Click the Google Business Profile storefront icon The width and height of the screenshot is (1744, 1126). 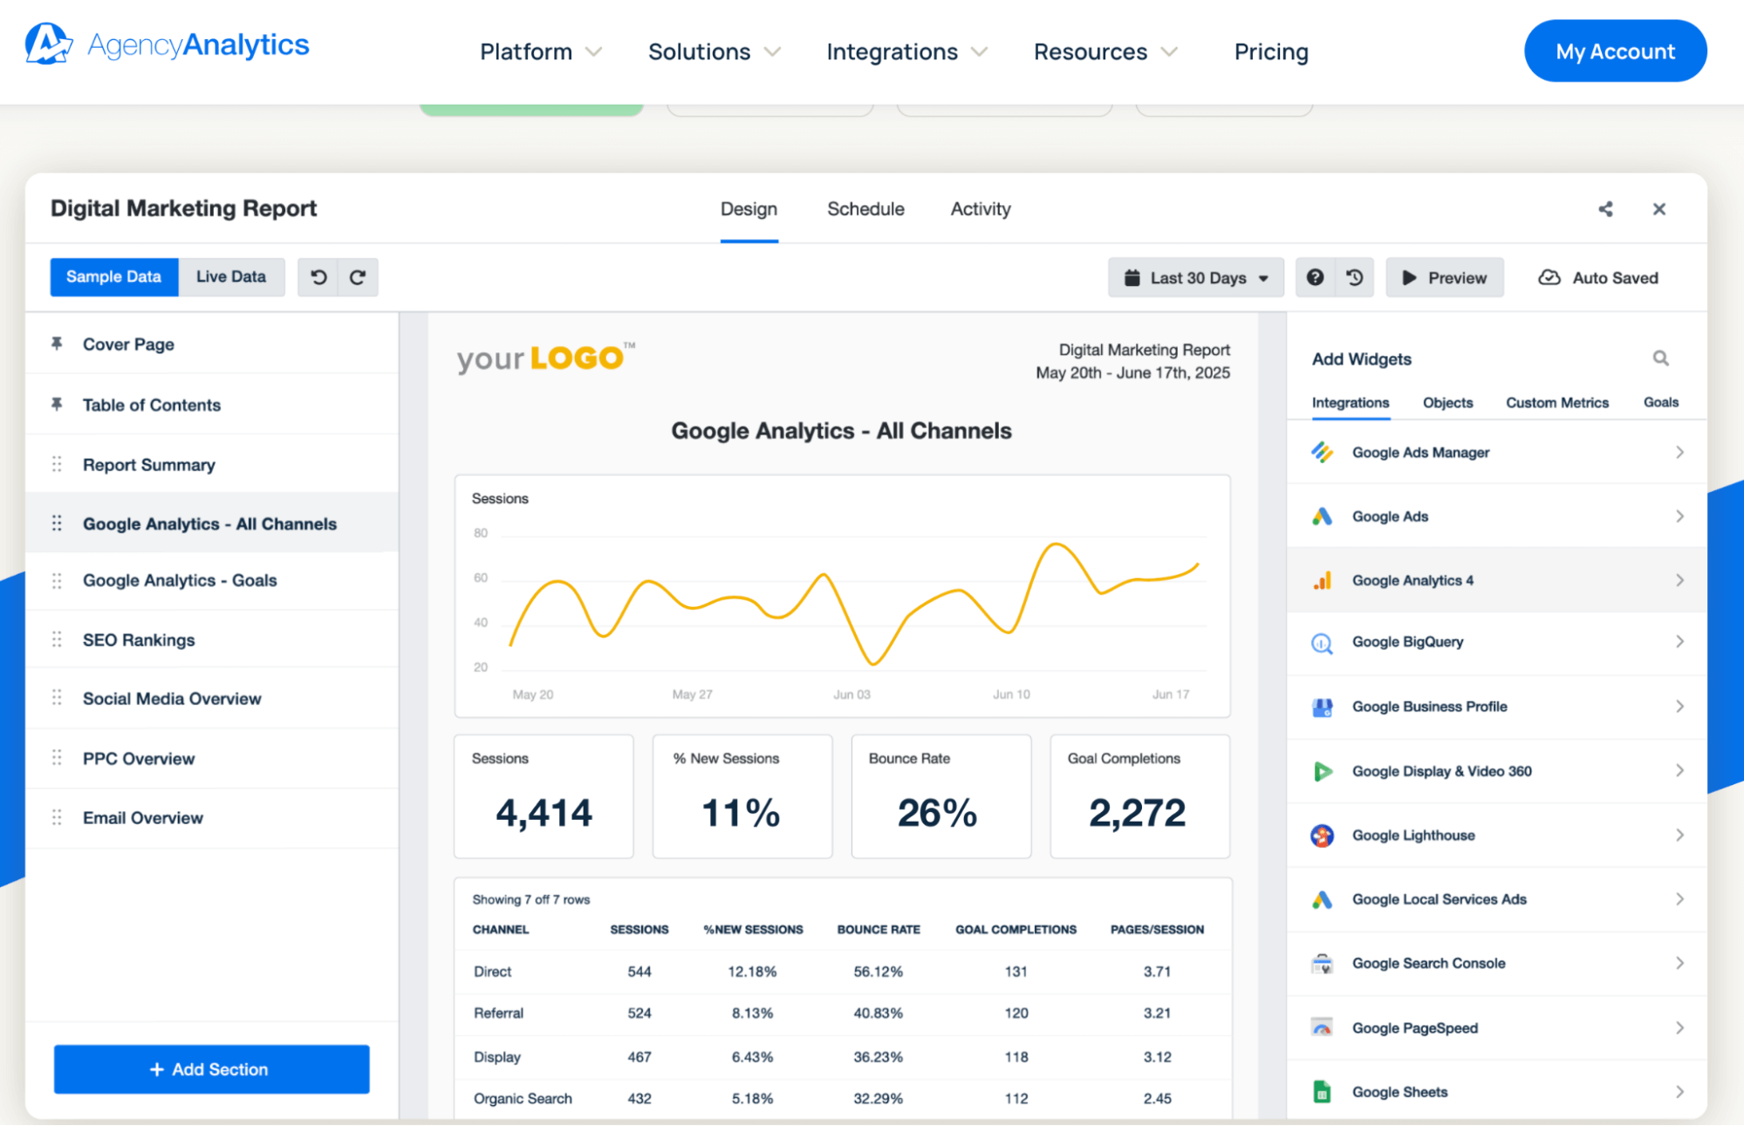[1322, 706]
